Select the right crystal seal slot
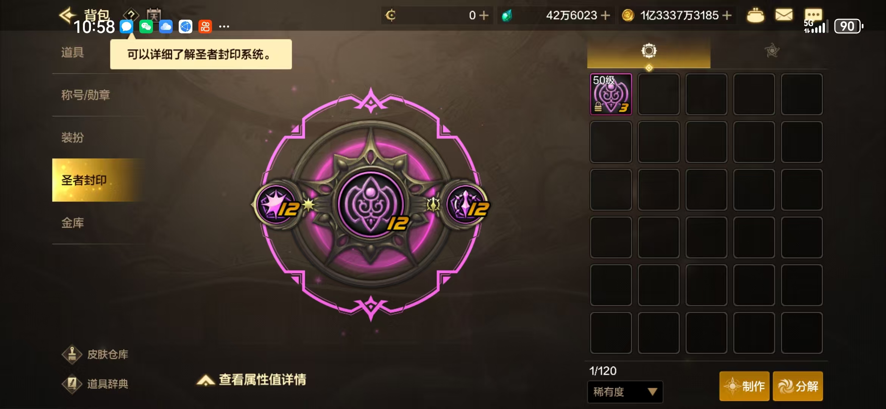The width and height of the screenshot is (886, 409). pyautogui.click(x=467, y=204)
